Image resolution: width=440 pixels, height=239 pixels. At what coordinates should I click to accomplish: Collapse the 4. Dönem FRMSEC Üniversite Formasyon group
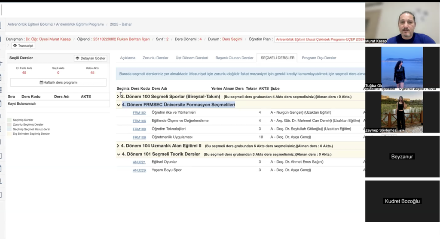pyautogui.click(x=119, y=105)
